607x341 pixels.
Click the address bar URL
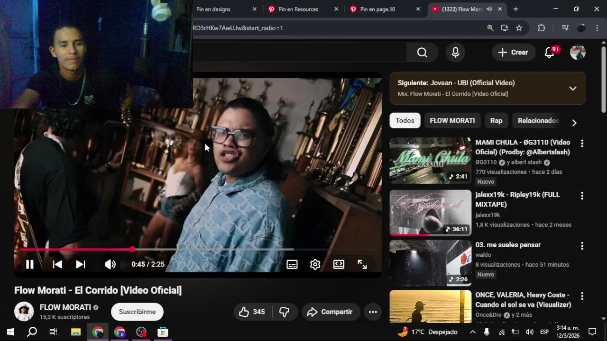tap(238, 28)
